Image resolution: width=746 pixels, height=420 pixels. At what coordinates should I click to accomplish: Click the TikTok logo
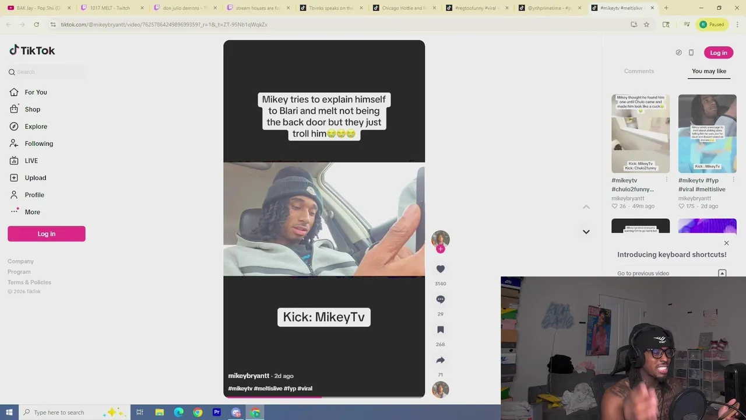tap(32, 50)
